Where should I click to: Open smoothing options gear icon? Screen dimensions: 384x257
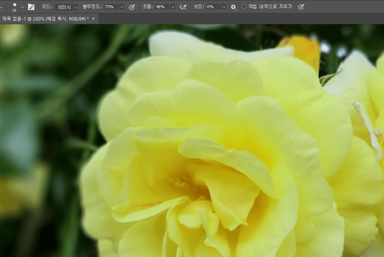(x=233, y=7)
